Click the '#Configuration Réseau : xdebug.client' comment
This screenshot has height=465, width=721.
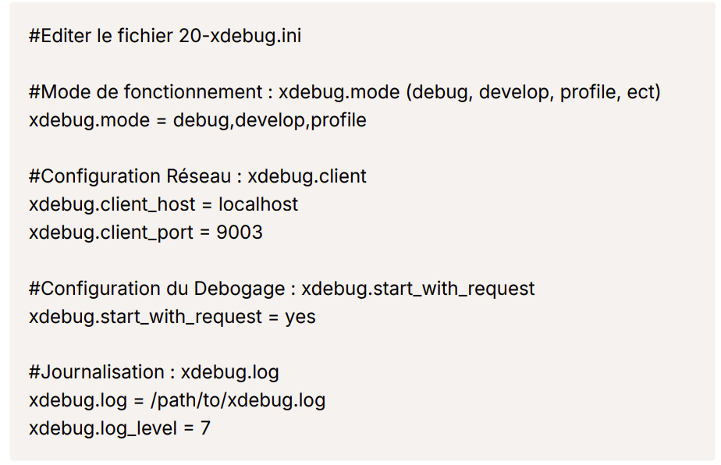197,176
